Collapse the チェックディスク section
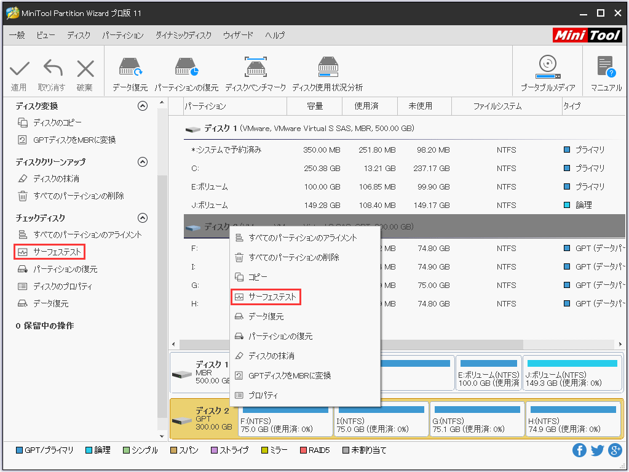Image resolution: width=629 pixels, height=472 pixels. tap(142, 217)
